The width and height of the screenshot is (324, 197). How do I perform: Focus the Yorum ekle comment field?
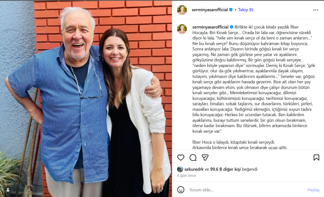point(246,190)
